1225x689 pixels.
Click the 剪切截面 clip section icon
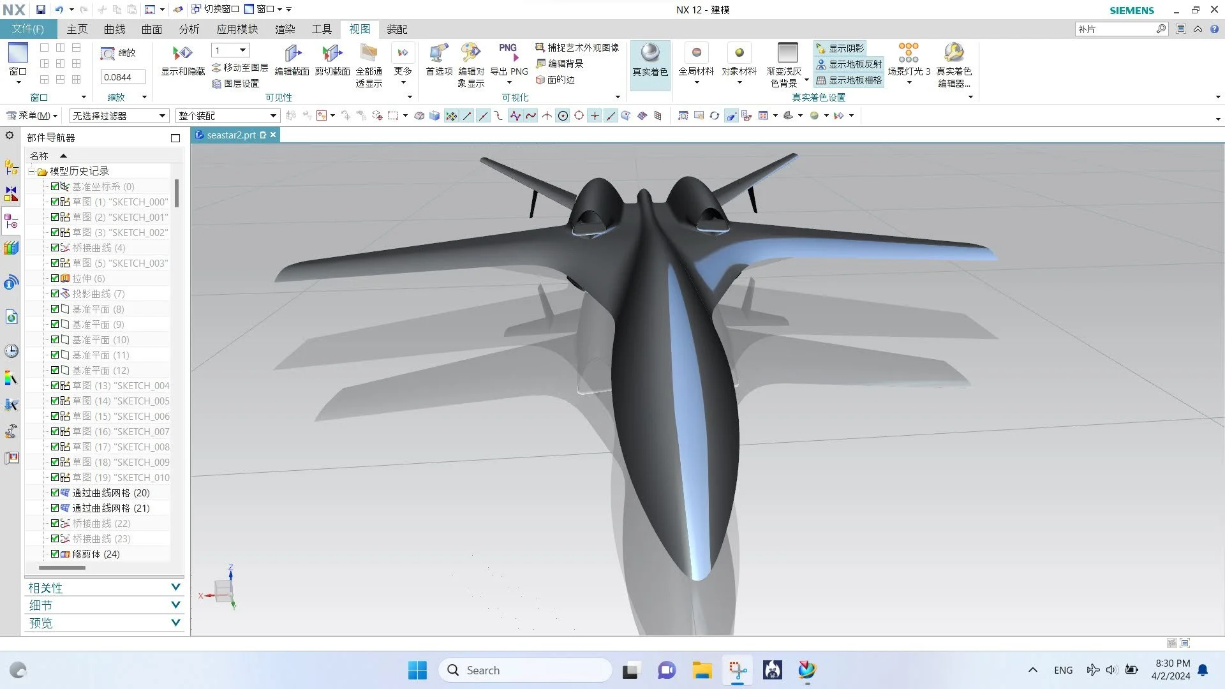(x=332, y=54)
